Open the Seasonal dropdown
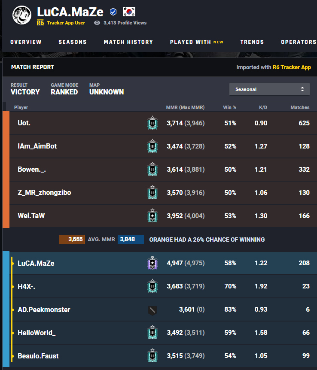This screenshot has height=370, width=317. click(x=269, y=89)
